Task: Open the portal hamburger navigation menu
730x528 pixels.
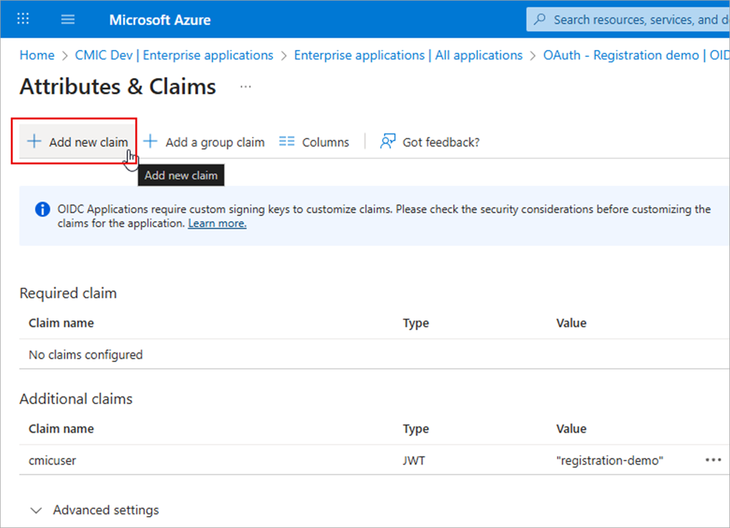Action: (x=68, y=18)
